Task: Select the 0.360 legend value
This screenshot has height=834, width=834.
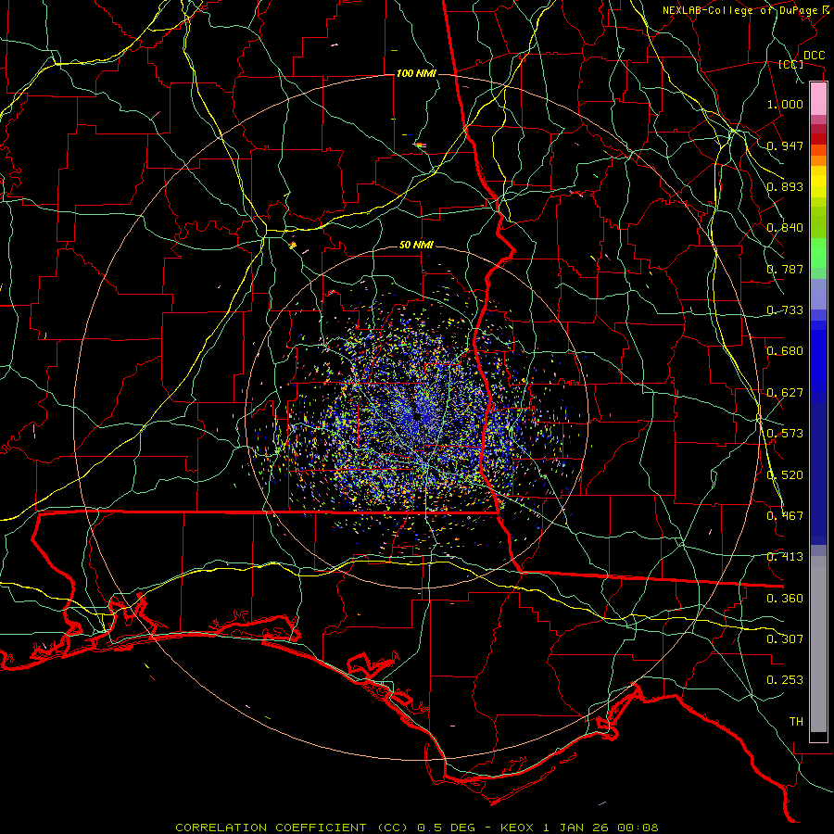Action: click(785, 599)
